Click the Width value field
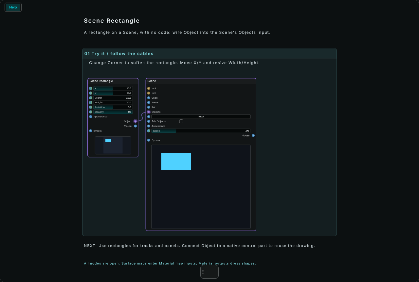Image resolution: width=419 pixels, height=282 pixels. 113,98
